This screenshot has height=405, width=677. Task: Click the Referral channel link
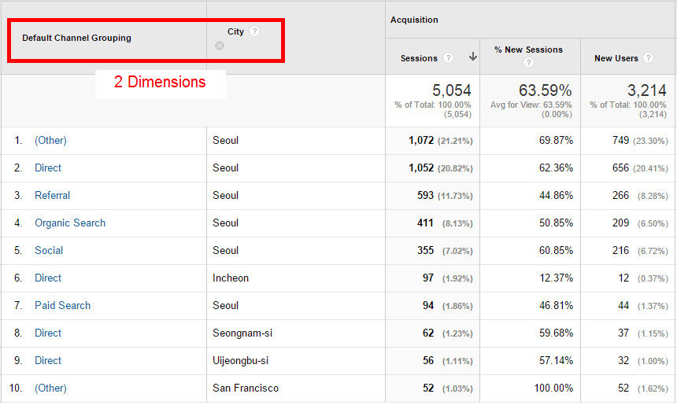click(x=52, y=196)
